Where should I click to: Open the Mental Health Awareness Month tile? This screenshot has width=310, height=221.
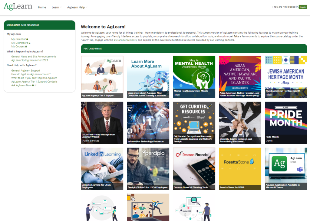coord(194,77)
